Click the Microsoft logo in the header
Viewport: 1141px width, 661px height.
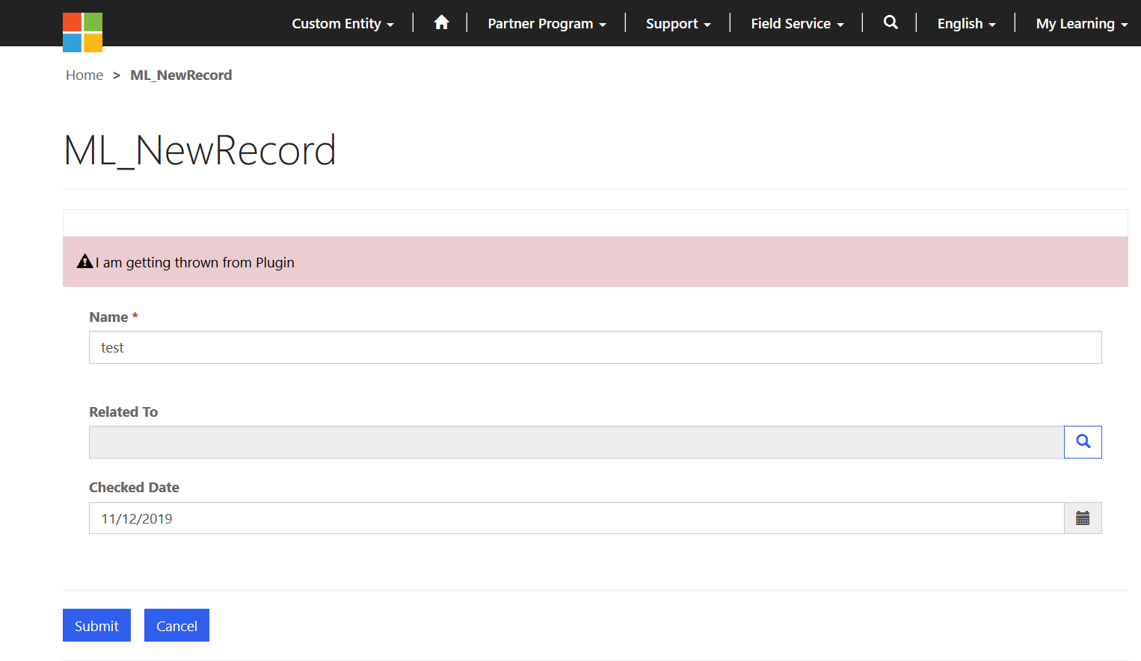point(82,32)
